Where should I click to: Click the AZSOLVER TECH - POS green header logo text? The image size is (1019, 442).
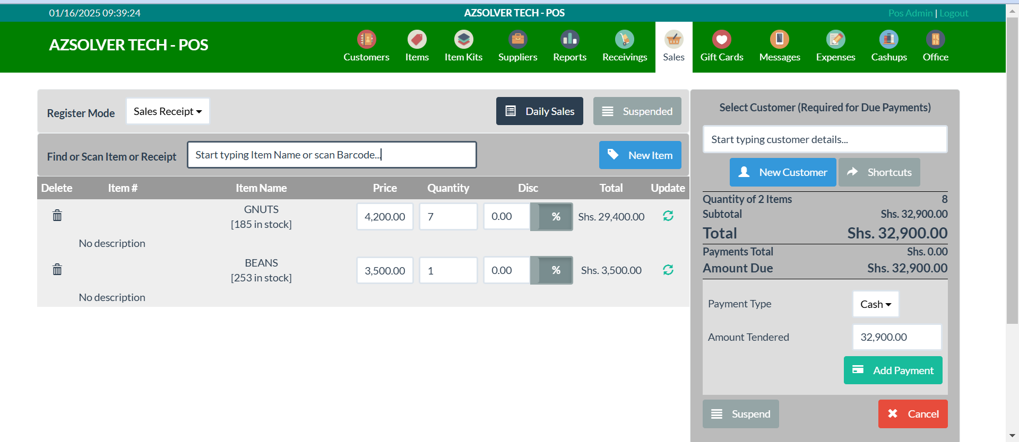click(128, 45)
